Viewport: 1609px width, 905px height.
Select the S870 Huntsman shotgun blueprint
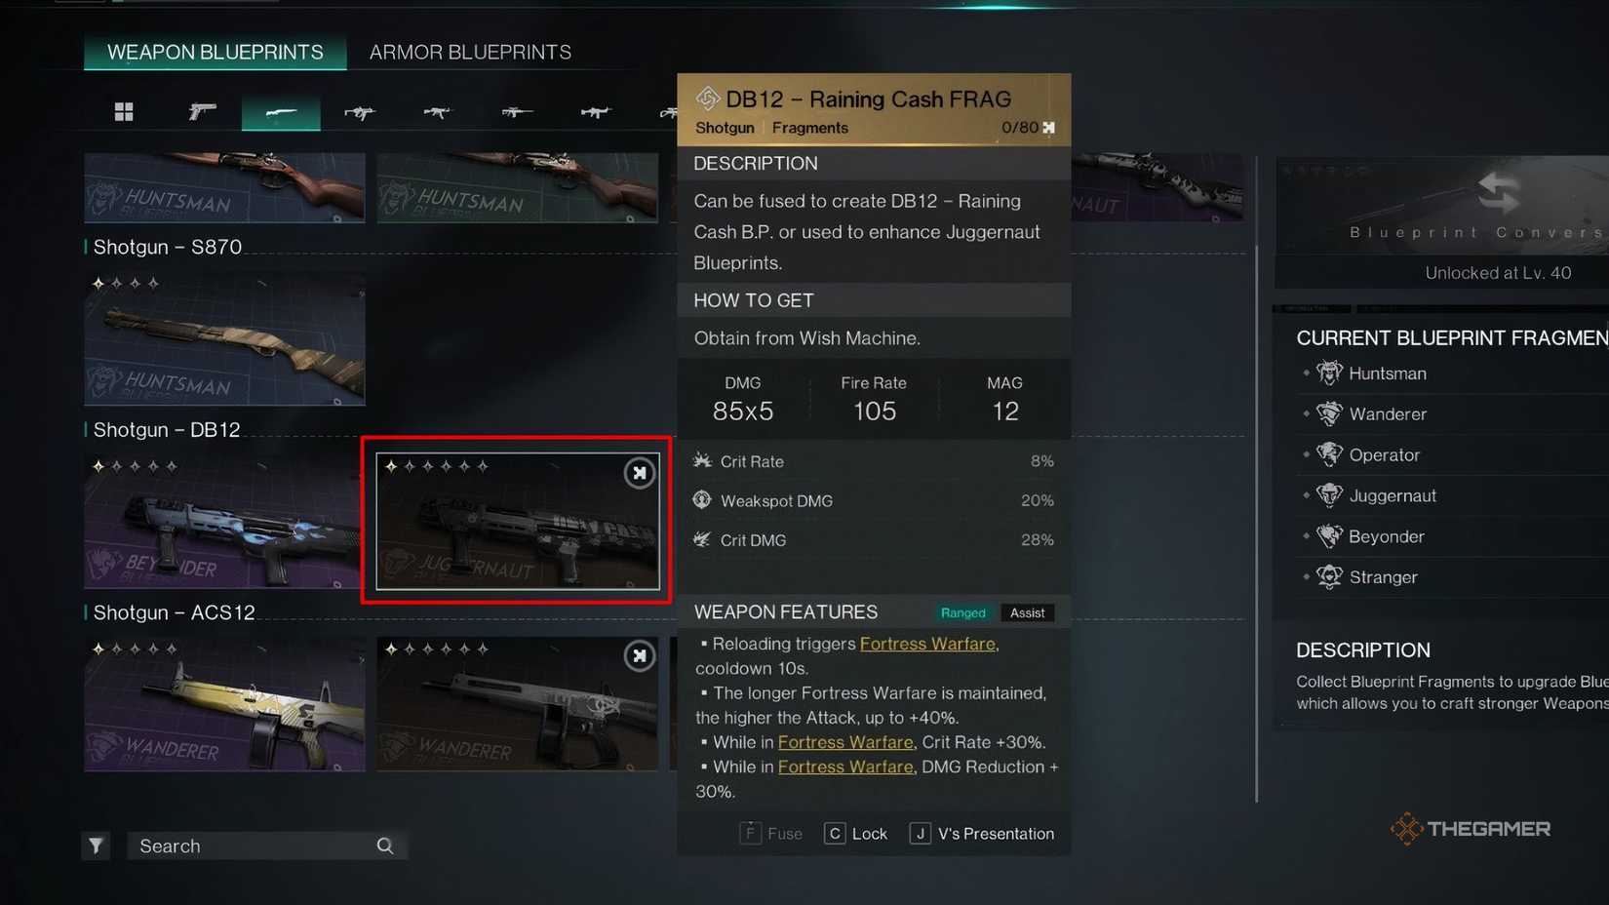coord(224,339)
